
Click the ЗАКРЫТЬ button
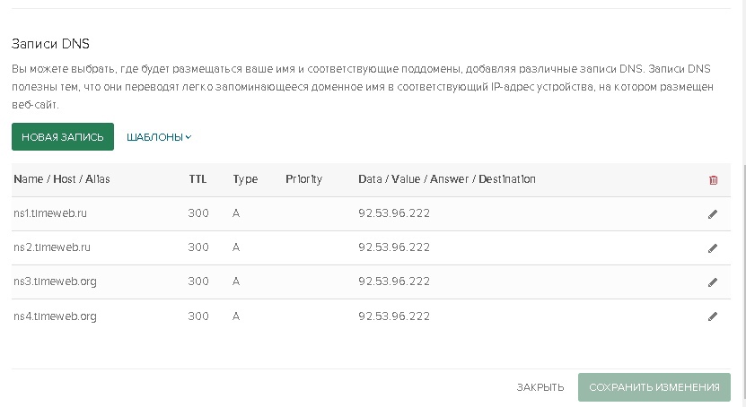click(540, 387)
